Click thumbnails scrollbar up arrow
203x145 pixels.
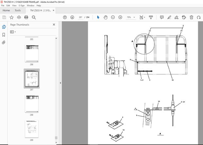pyautogui.click(x=56, y=38)
